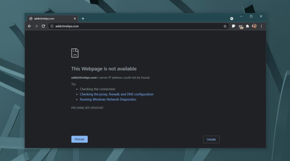Reload the page with the toolbar refresh icon
The height and width of the screenshot is (161, 290).
coord(43,26)
